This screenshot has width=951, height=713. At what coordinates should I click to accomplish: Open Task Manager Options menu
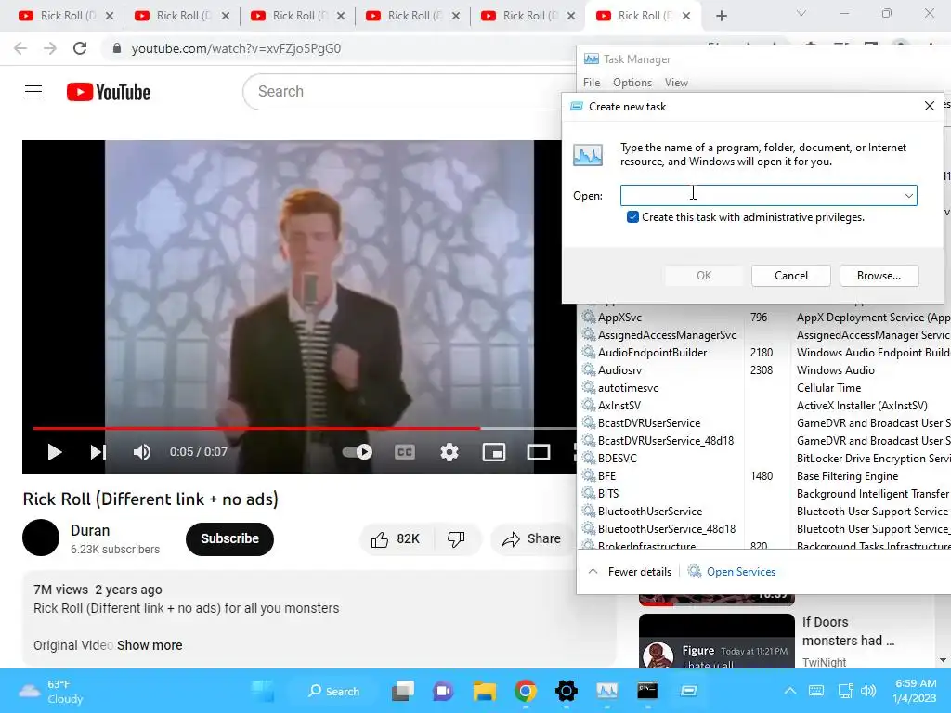click(632, 83)
